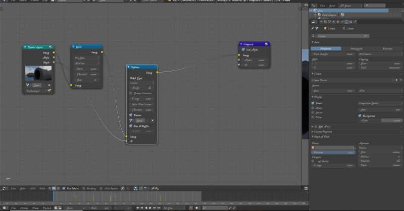
Task: Open the timeline editor type selector icon
Action: tap(4, 208)
